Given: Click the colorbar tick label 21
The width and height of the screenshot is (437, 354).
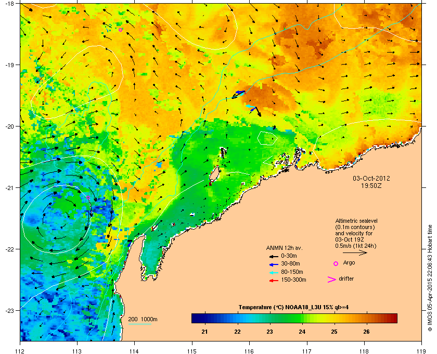Looking at the screenshot, I should [204, 332].
